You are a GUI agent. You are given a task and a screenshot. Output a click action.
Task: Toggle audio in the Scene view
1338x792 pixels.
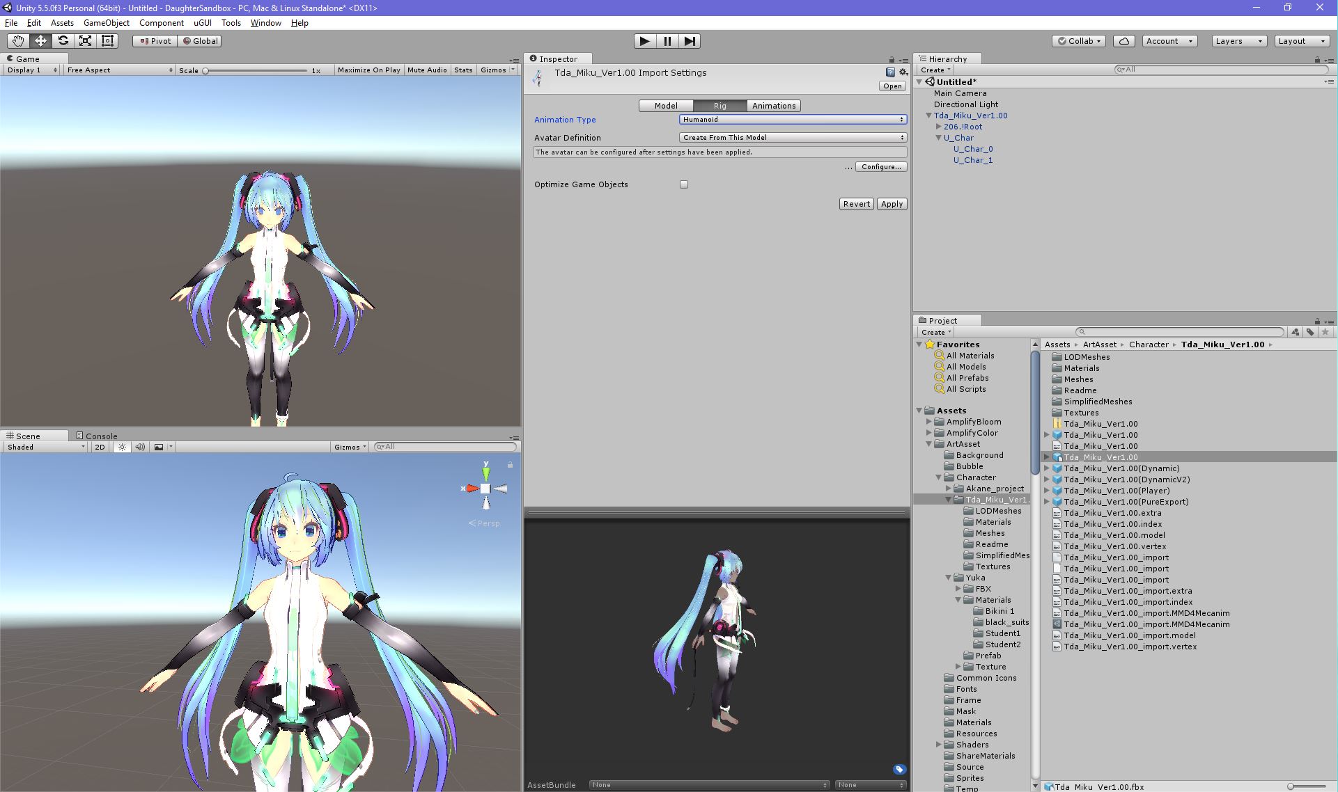pos(140,447)
